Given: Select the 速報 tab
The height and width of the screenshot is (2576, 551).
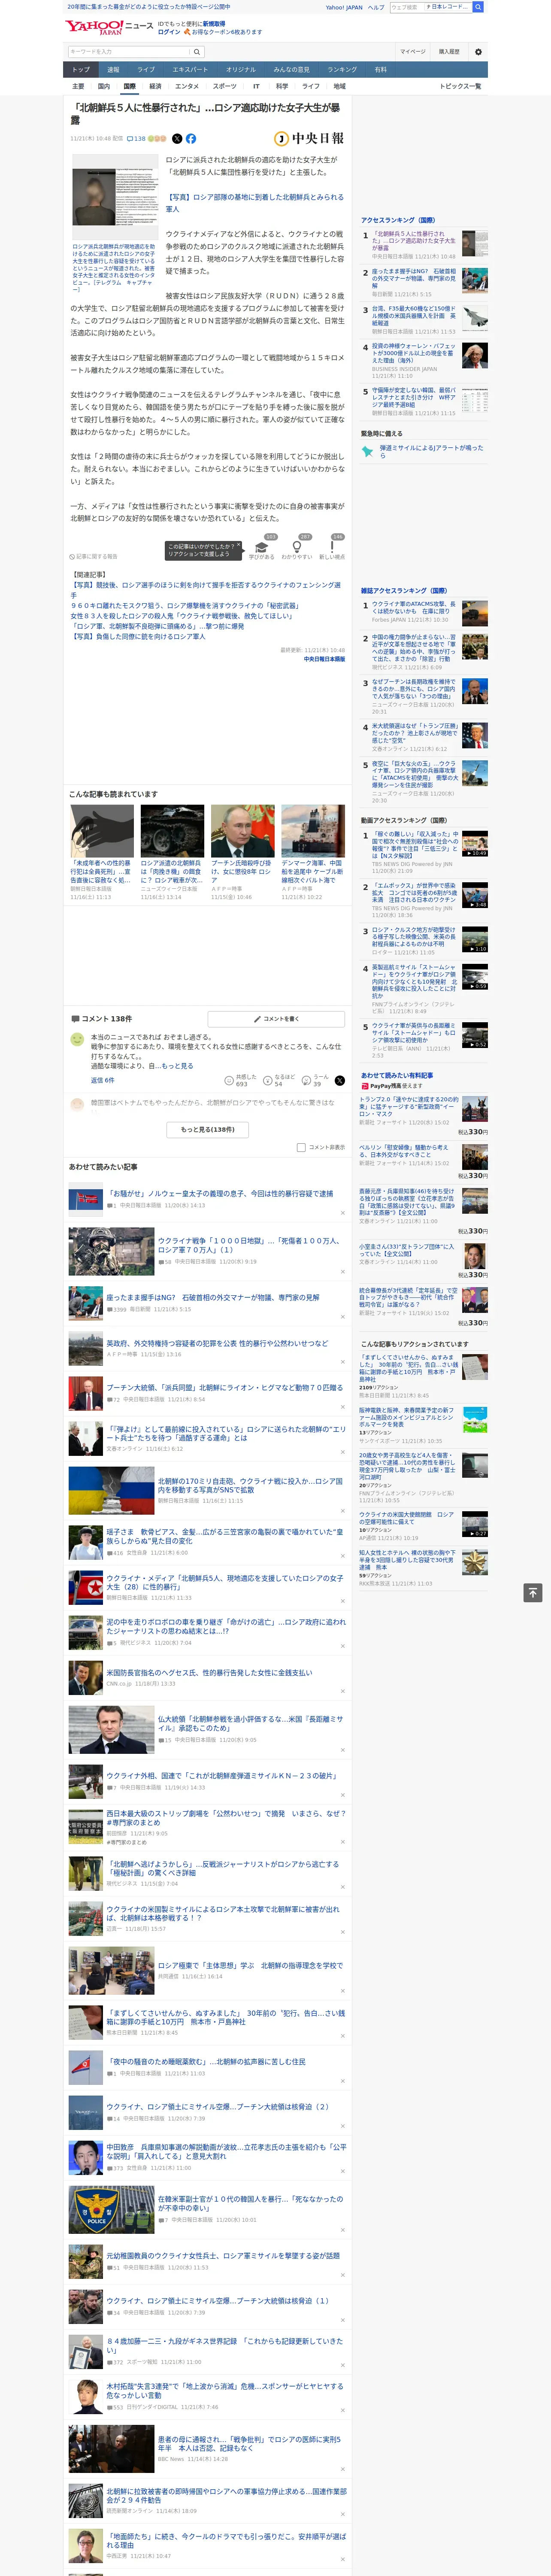Looking at the screenshot, I should click(x=113, y=70).
